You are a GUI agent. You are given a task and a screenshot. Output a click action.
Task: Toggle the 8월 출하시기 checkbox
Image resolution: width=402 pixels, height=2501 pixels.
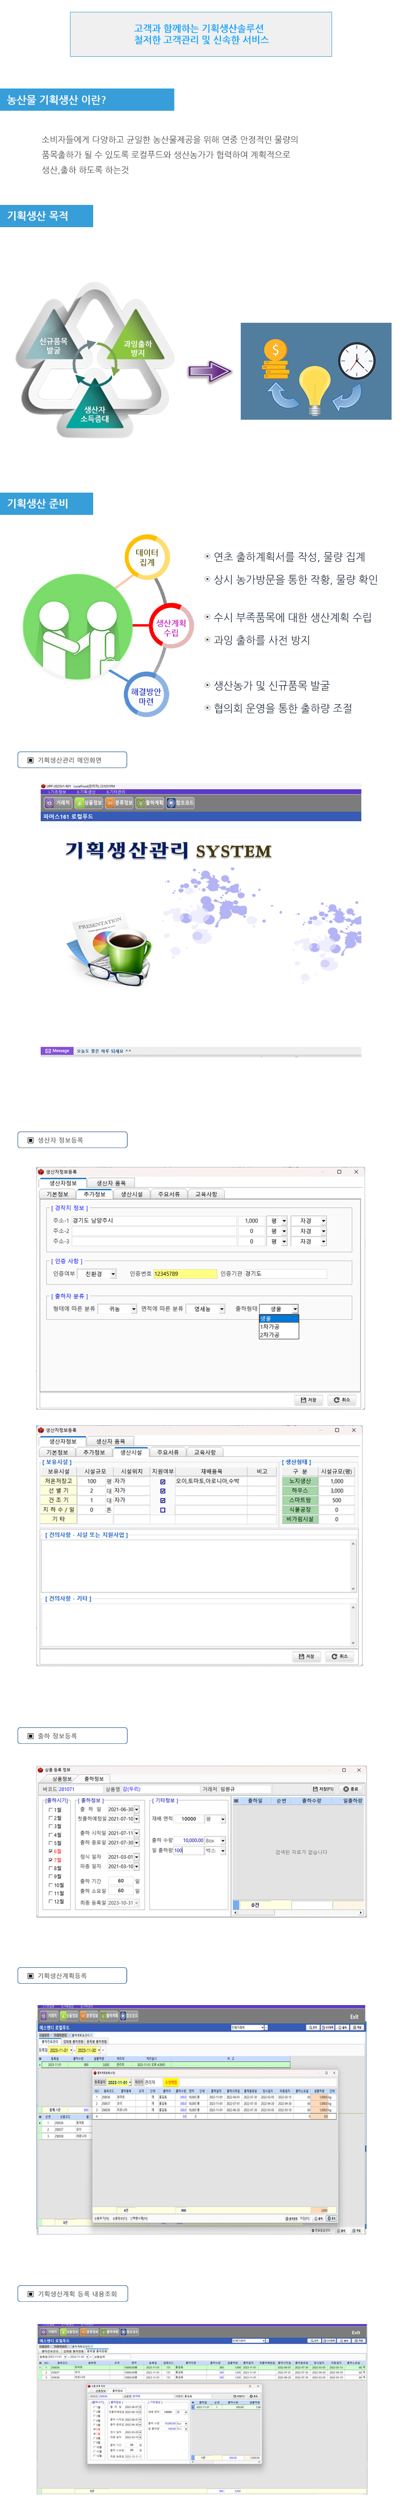(51, 1868)
